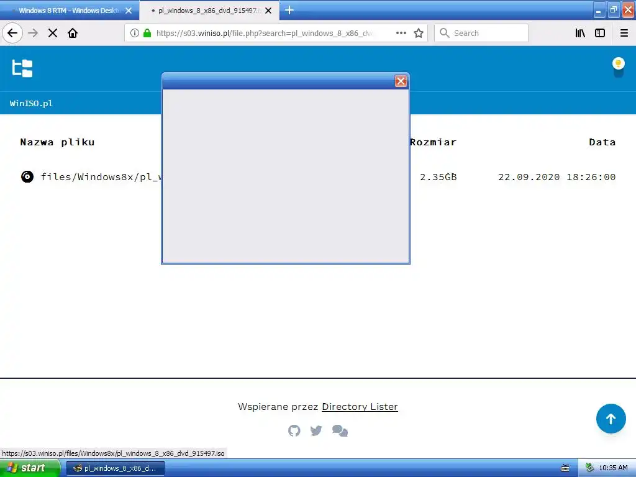Select the pl_windows_8_x86_d... taskbar item
This screenshot has width=636, height=477.
pos(116,468)
